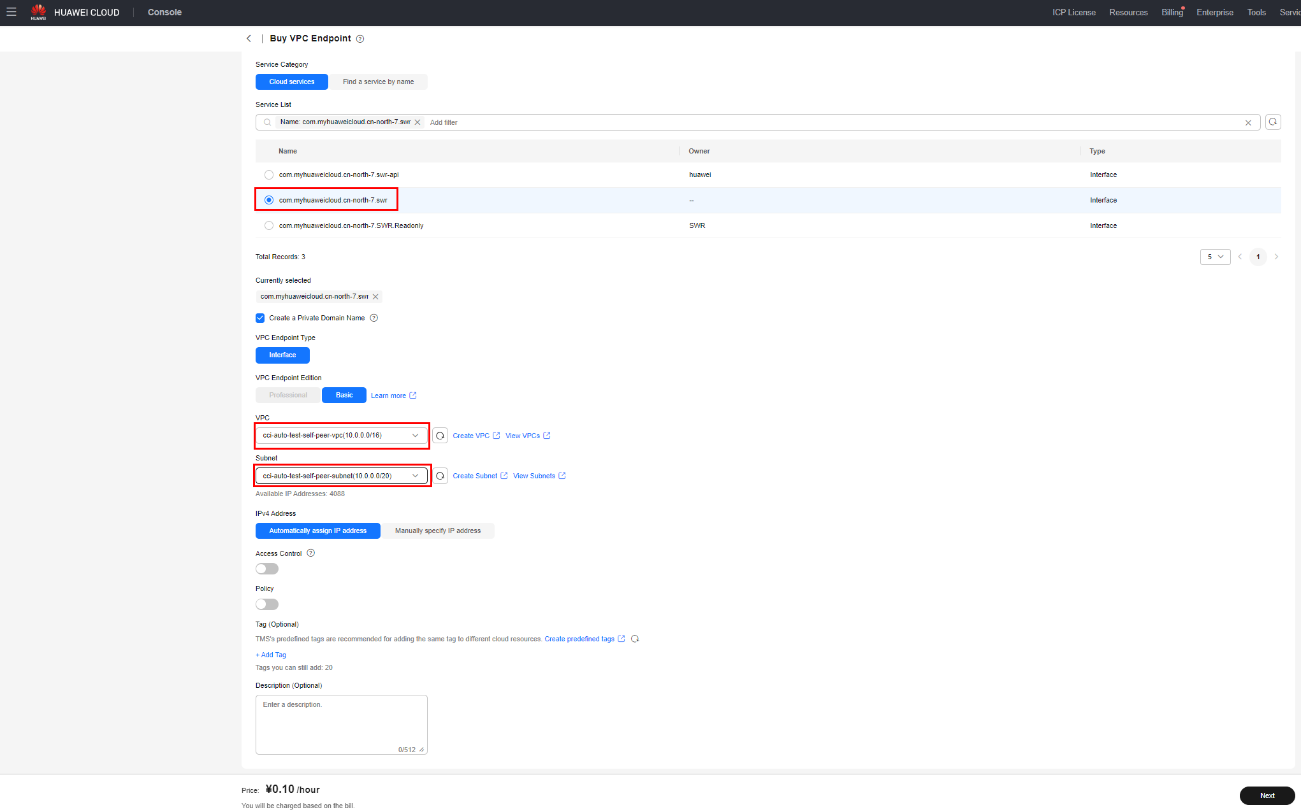This screenshot has width=1301, height=812.
Task: Toggle the Access Control switch
Action: click(x=267, y=569)
